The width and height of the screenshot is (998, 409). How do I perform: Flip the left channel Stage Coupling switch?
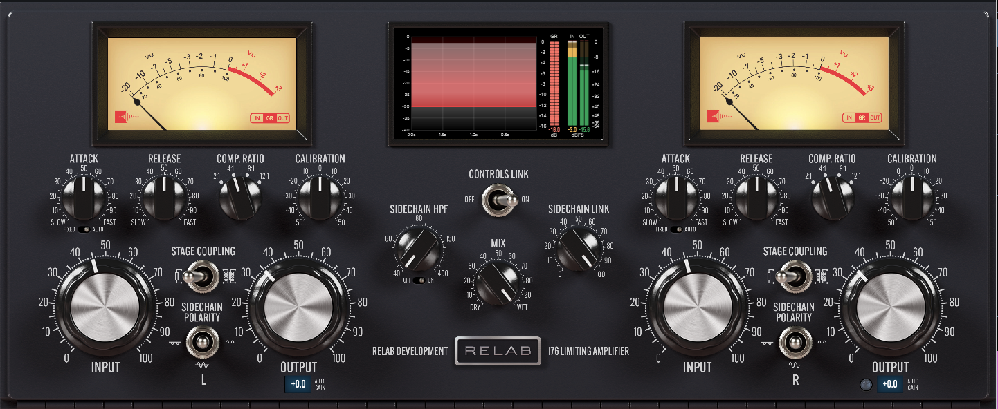coord(199,276)
